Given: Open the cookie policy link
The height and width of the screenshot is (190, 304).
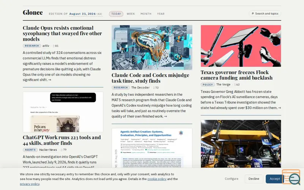Looking at the screenshot, I should click(x=157, y=179).
